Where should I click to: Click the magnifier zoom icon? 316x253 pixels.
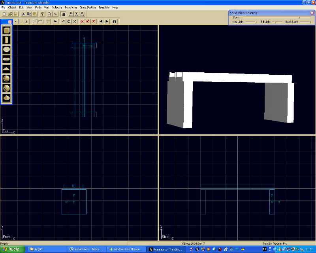[x=49, y=14]
